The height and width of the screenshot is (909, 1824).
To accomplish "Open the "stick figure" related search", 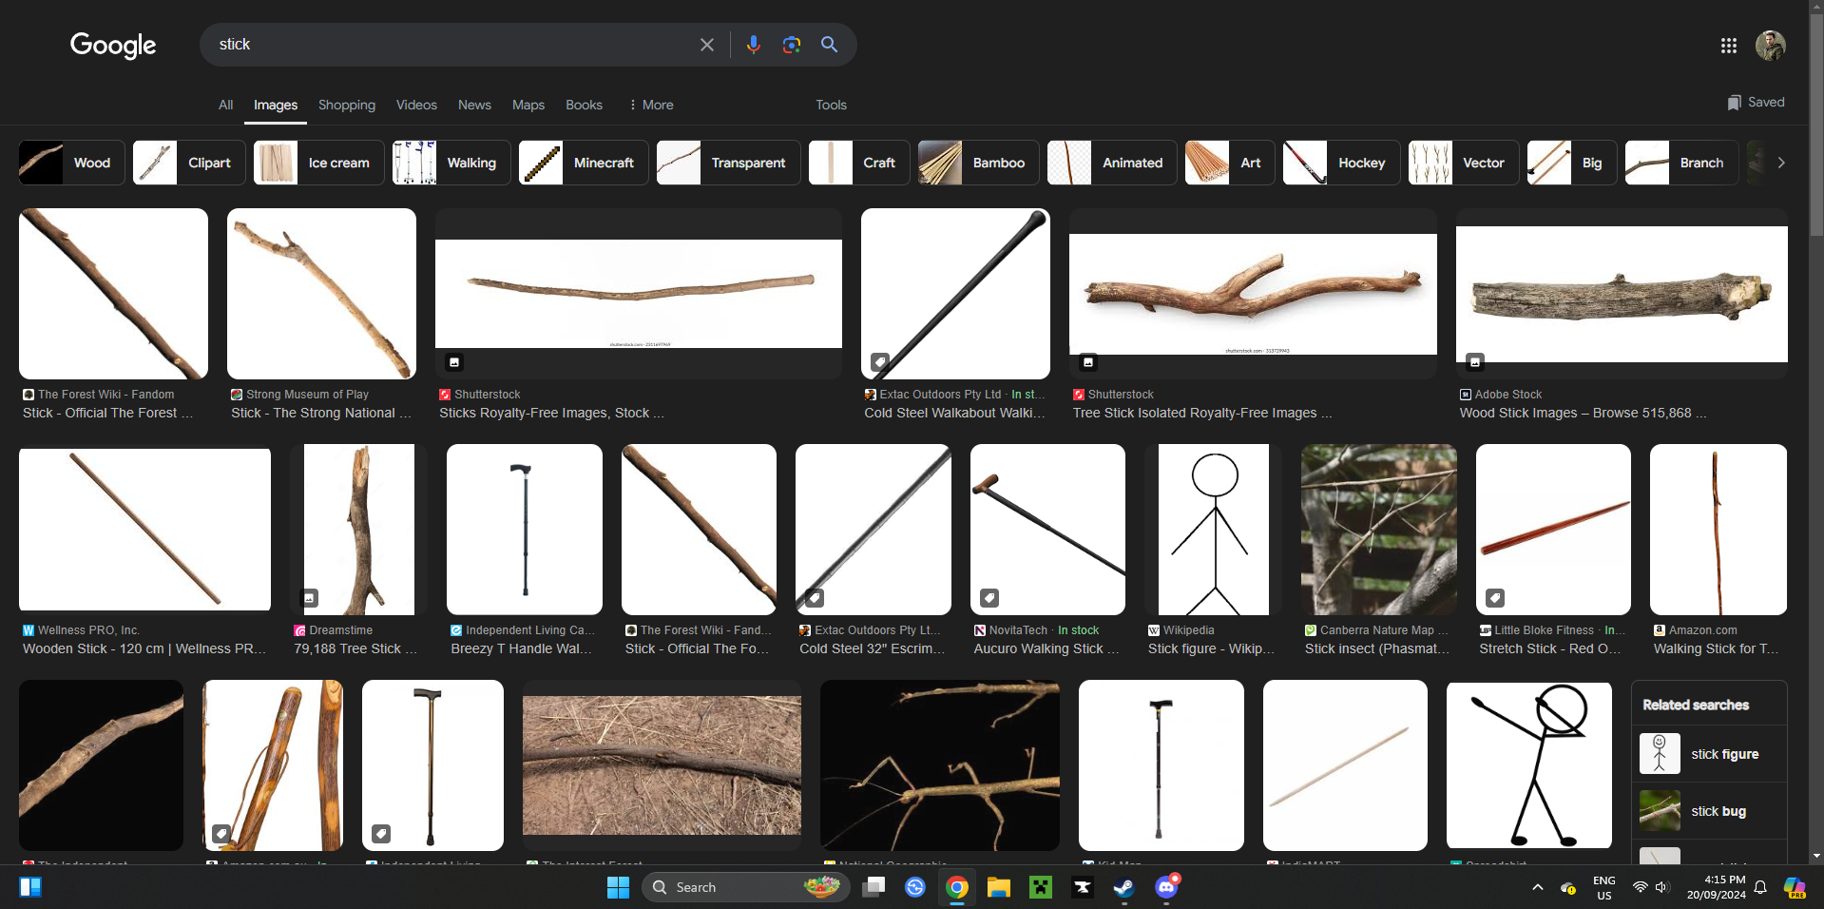I will (1709, 754).
